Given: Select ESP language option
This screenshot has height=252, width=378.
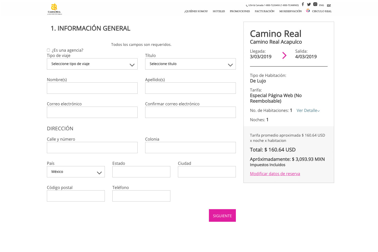Looking at the screenshot, I should (329, 5).
